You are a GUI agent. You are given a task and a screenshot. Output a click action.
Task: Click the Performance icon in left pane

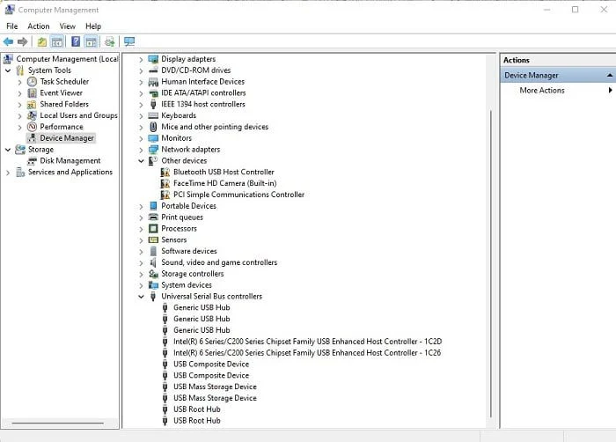(x=33, y=127)
